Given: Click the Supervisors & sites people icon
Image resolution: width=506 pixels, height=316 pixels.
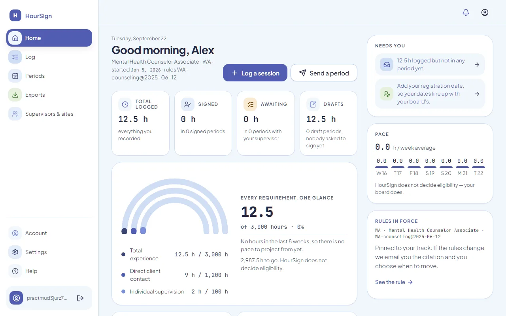Looking at the screenshot, I should [15, 114].
